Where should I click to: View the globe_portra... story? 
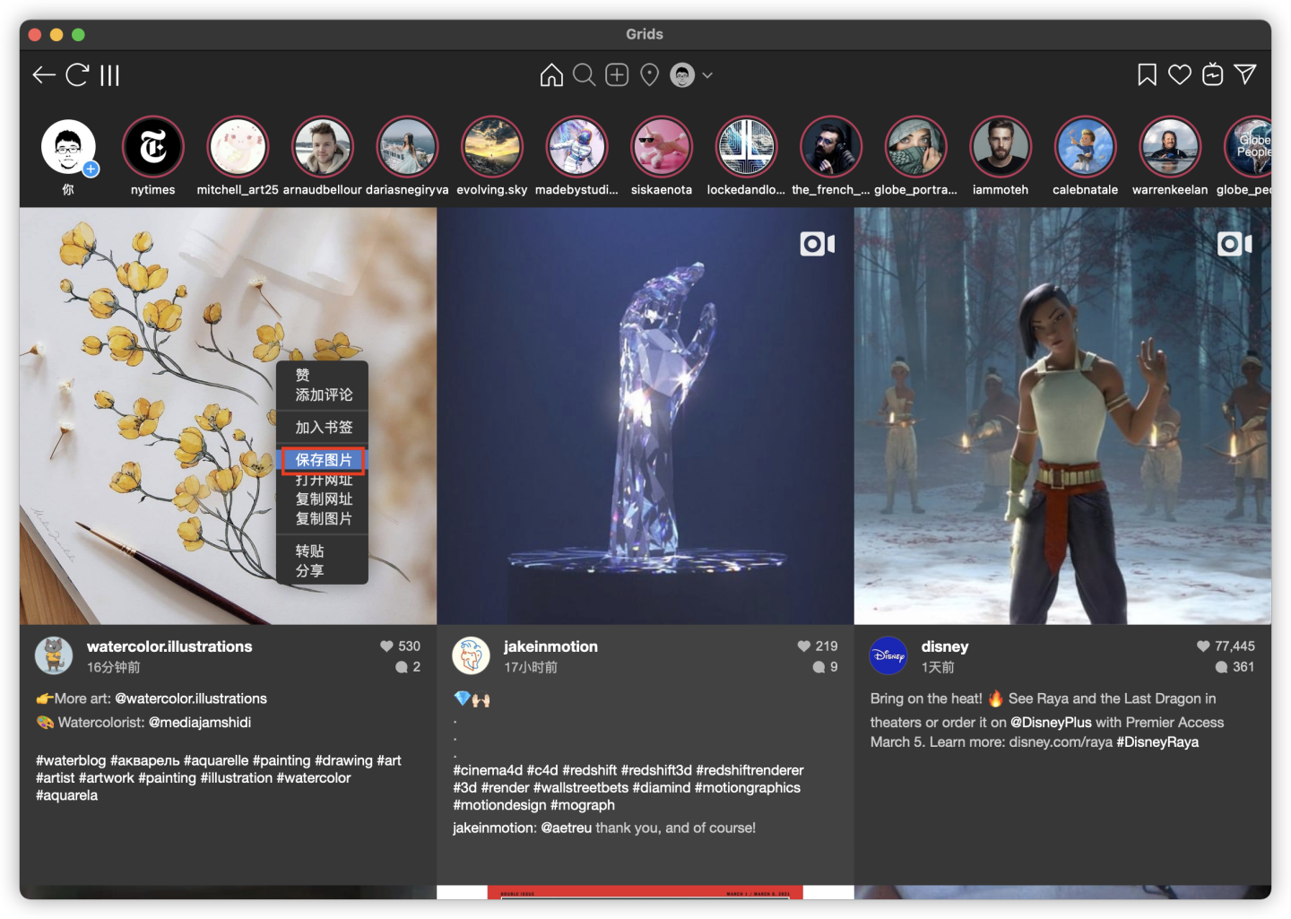(x=915, y=147)
